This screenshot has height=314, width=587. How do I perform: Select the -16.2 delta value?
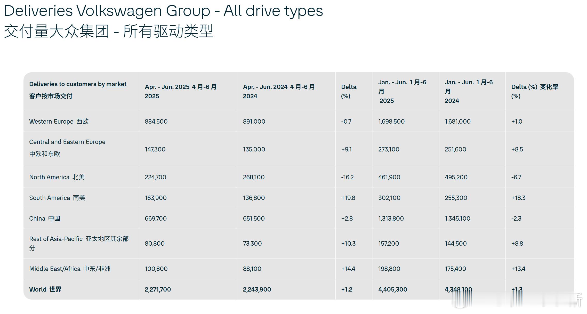click(347, 177)
